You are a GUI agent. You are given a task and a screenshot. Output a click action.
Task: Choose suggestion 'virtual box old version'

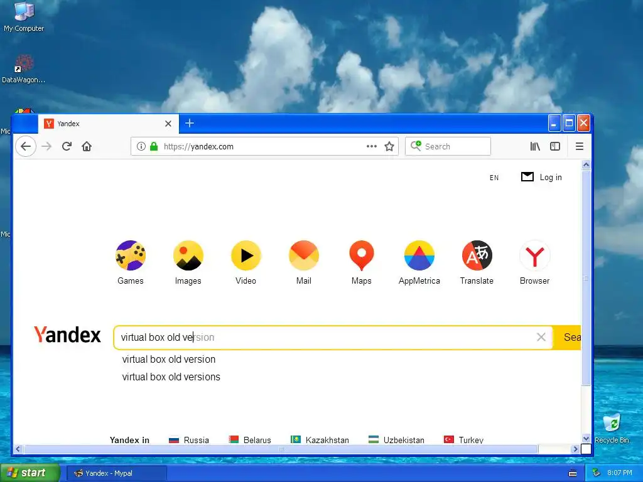pos(169,360)
